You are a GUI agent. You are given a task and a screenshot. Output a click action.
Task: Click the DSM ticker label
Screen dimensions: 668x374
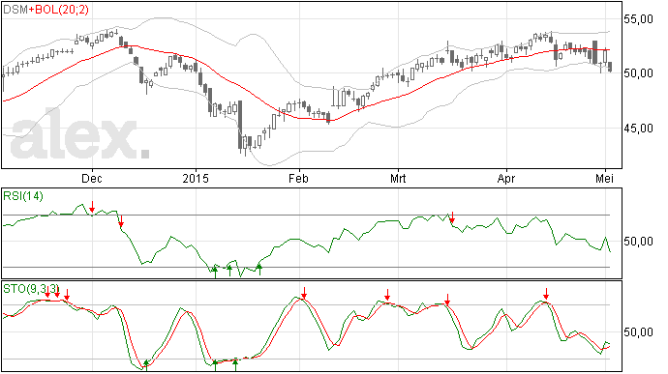click(15, 9)
